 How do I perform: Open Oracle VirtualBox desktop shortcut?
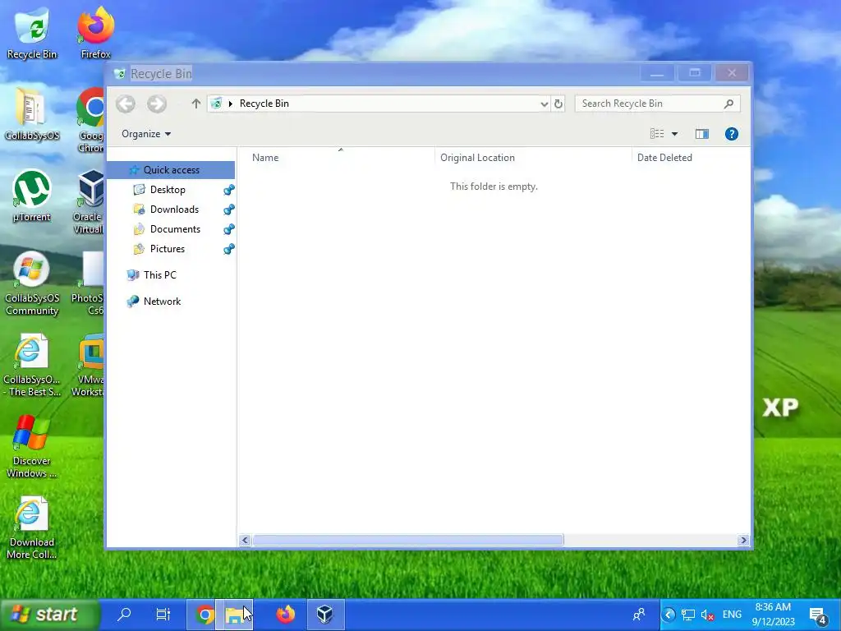pos(89,201)
